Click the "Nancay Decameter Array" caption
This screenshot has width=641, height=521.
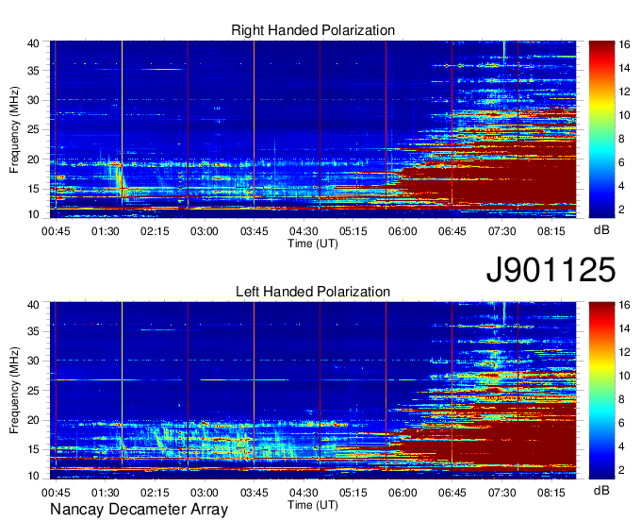(x=139, y=510)
